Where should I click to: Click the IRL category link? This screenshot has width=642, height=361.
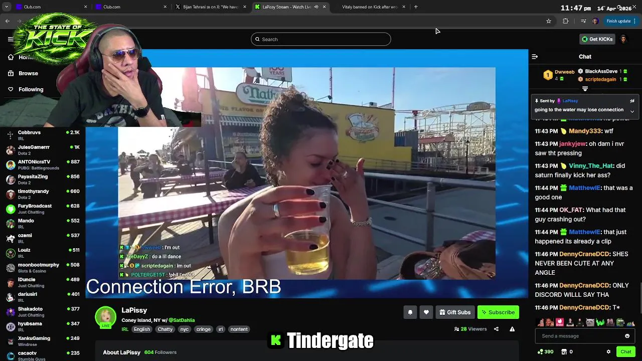(125, 329)
